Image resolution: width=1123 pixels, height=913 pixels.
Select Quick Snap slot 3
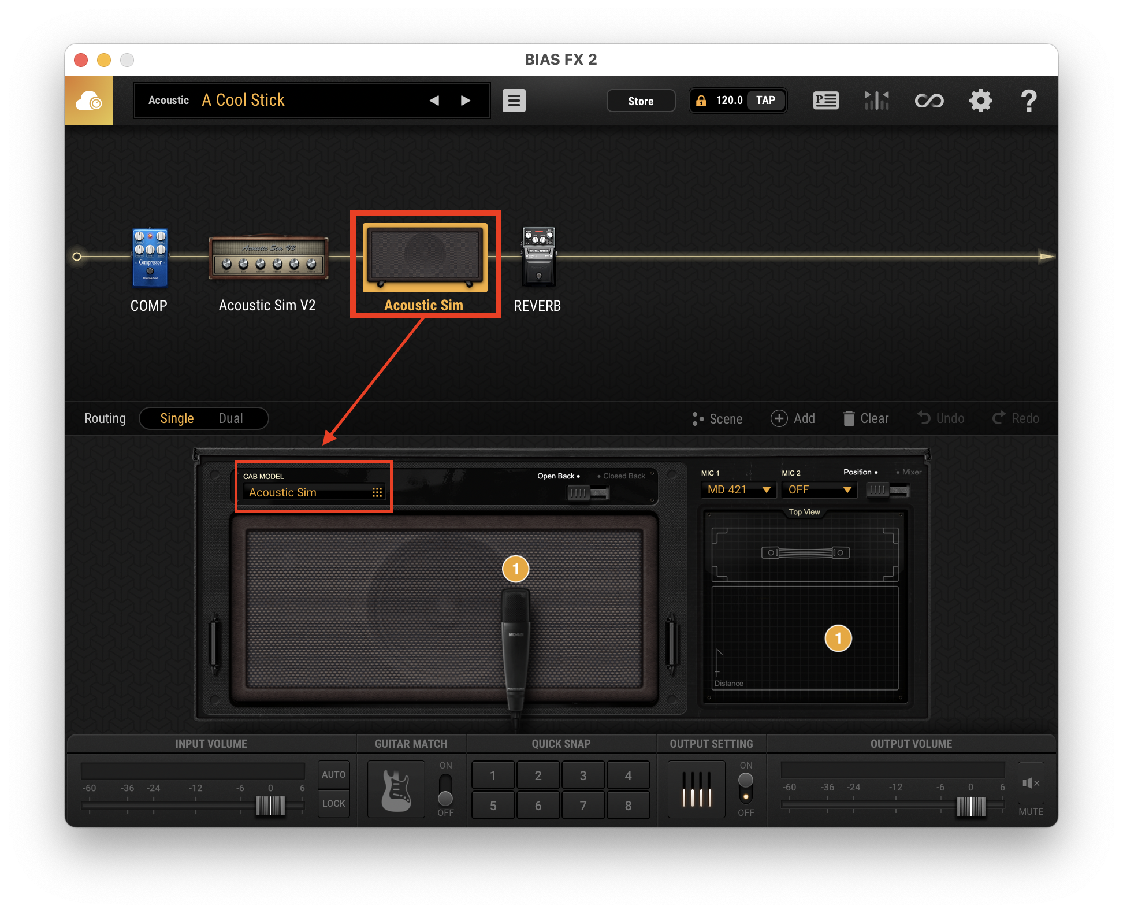click(x=583, y=775)
